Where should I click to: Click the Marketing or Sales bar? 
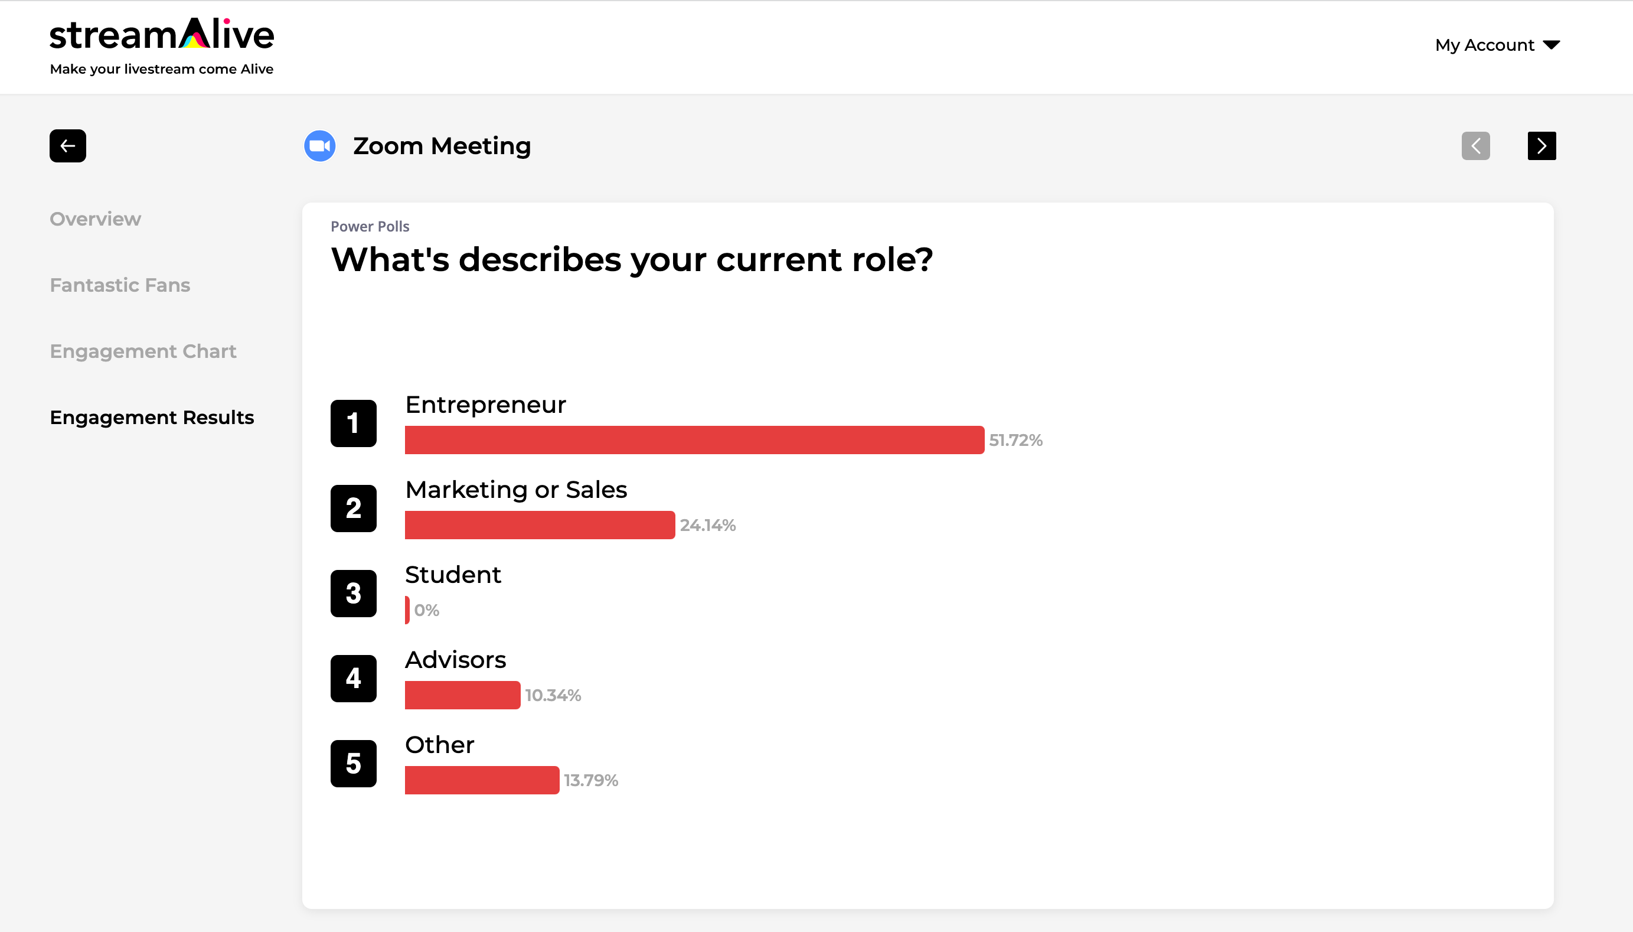[540, 525]
